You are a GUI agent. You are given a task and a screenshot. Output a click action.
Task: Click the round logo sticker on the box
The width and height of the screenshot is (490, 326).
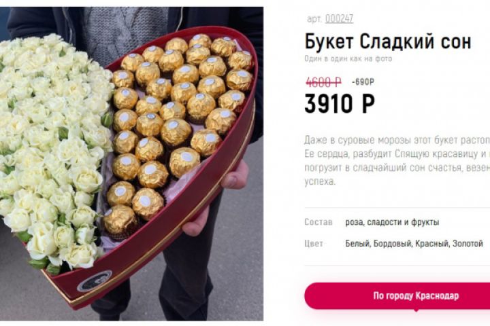95,280
